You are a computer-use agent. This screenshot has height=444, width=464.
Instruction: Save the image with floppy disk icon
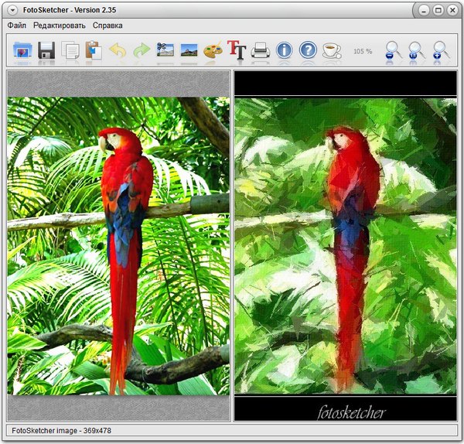pos(46,51)
